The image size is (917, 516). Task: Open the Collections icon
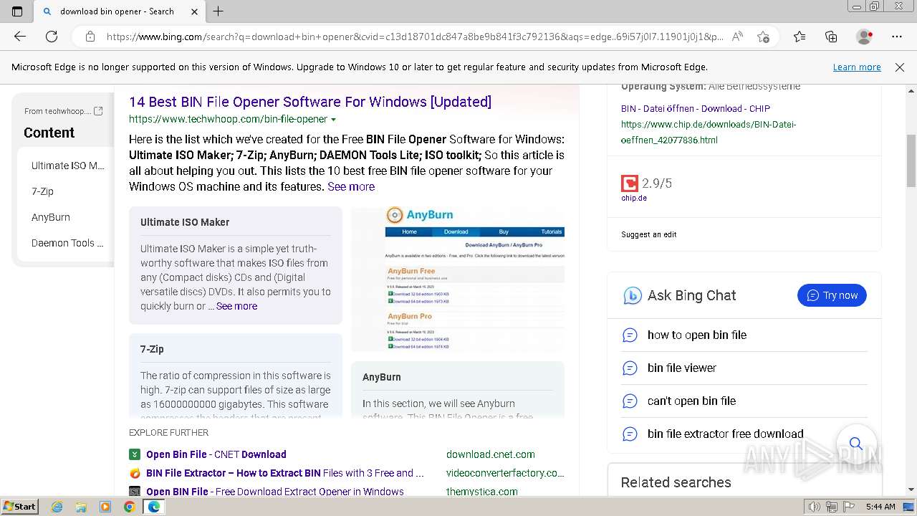coord(831,37)
